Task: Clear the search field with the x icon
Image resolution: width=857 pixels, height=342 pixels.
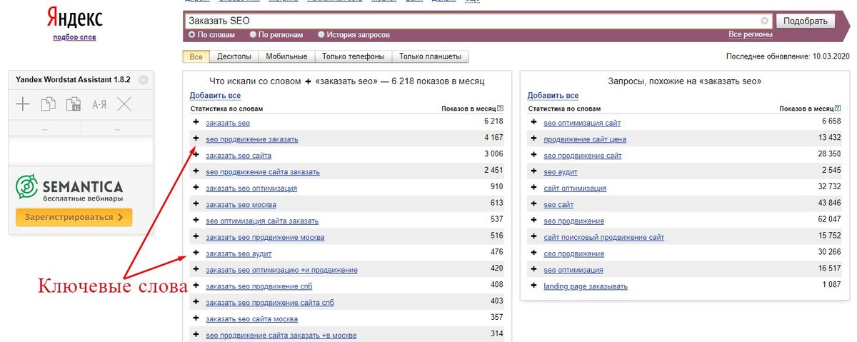Action: point(764,21)
